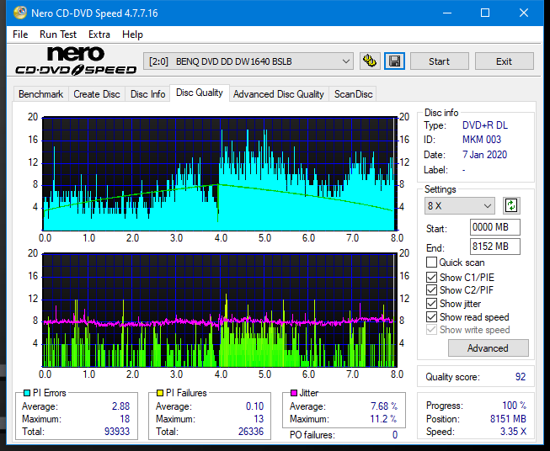The width and height of the screenshot is (550, 451).
Task: Click the Jitter maximum 11.2 %
Action: pos(384,419)
